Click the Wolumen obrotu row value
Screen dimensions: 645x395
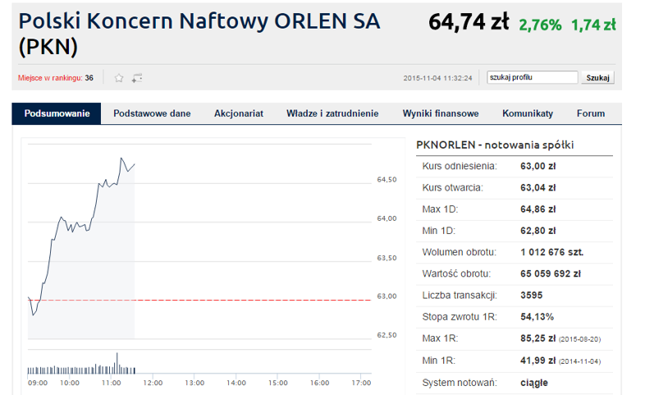(x=551, y=252)
